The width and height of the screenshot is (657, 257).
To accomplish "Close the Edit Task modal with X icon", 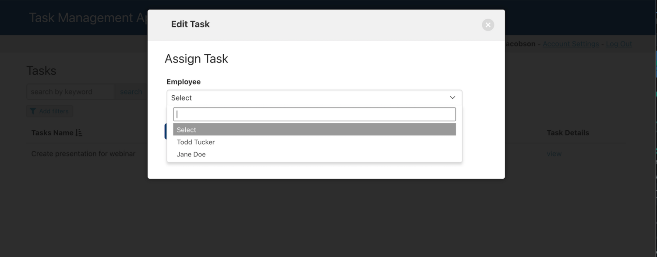I will (487, 24).
